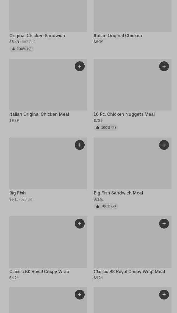The image size is (177, 313).
Task: Add Classic BK Royal Crispy Wrap to cart
Action: 80,224
